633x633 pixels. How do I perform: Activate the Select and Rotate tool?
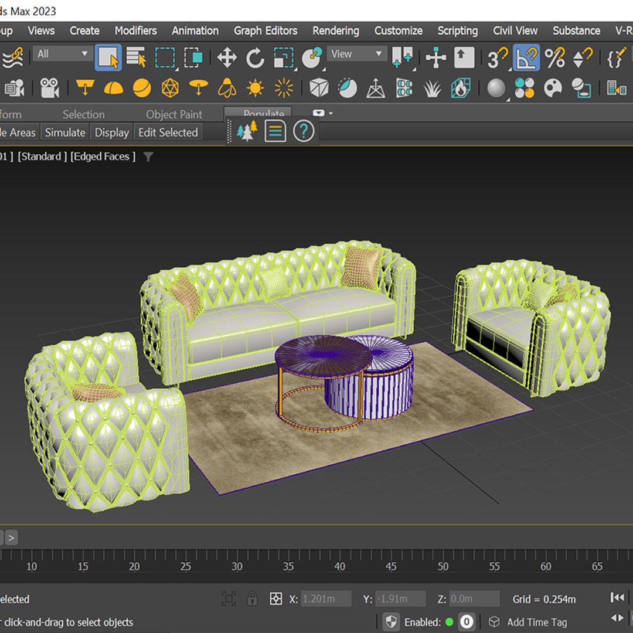coord(255,57)
